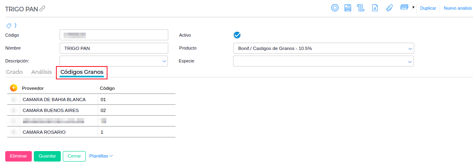
Task: Add new provider row with plus icon
Action: tap(13, 88)
